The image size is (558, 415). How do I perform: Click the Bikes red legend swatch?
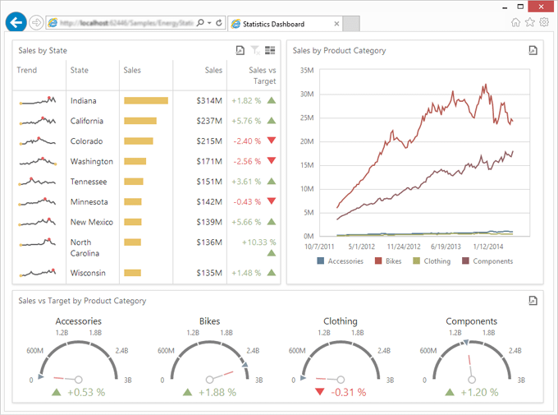(x=378, y=261)
